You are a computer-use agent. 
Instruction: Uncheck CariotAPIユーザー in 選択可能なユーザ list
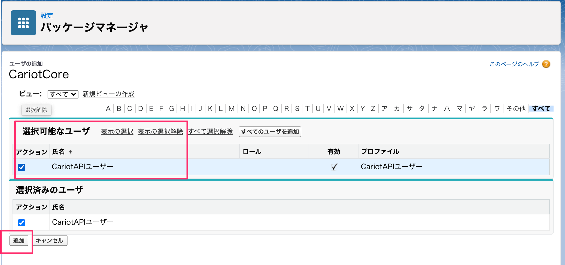pos(22,167)
